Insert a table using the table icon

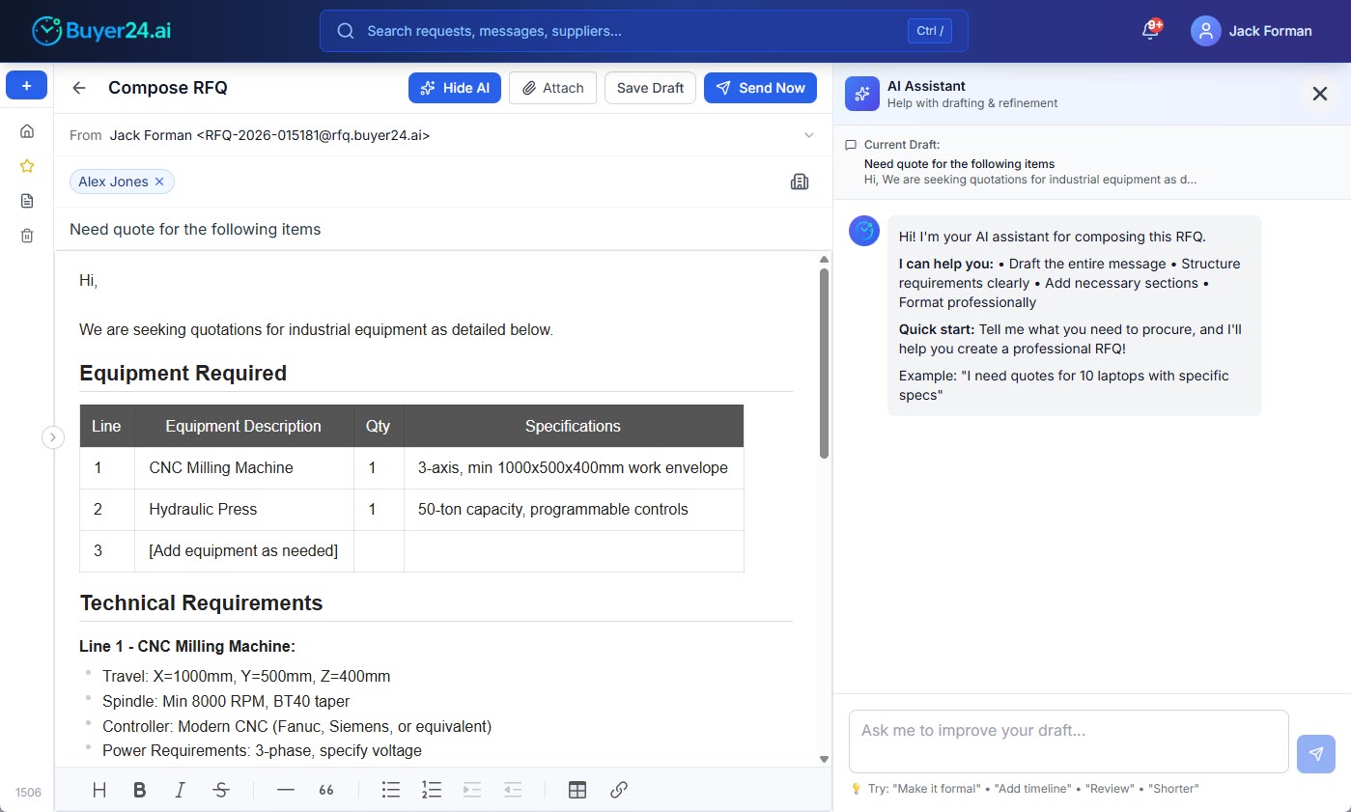pyautogui.click(x=577, y=789)
